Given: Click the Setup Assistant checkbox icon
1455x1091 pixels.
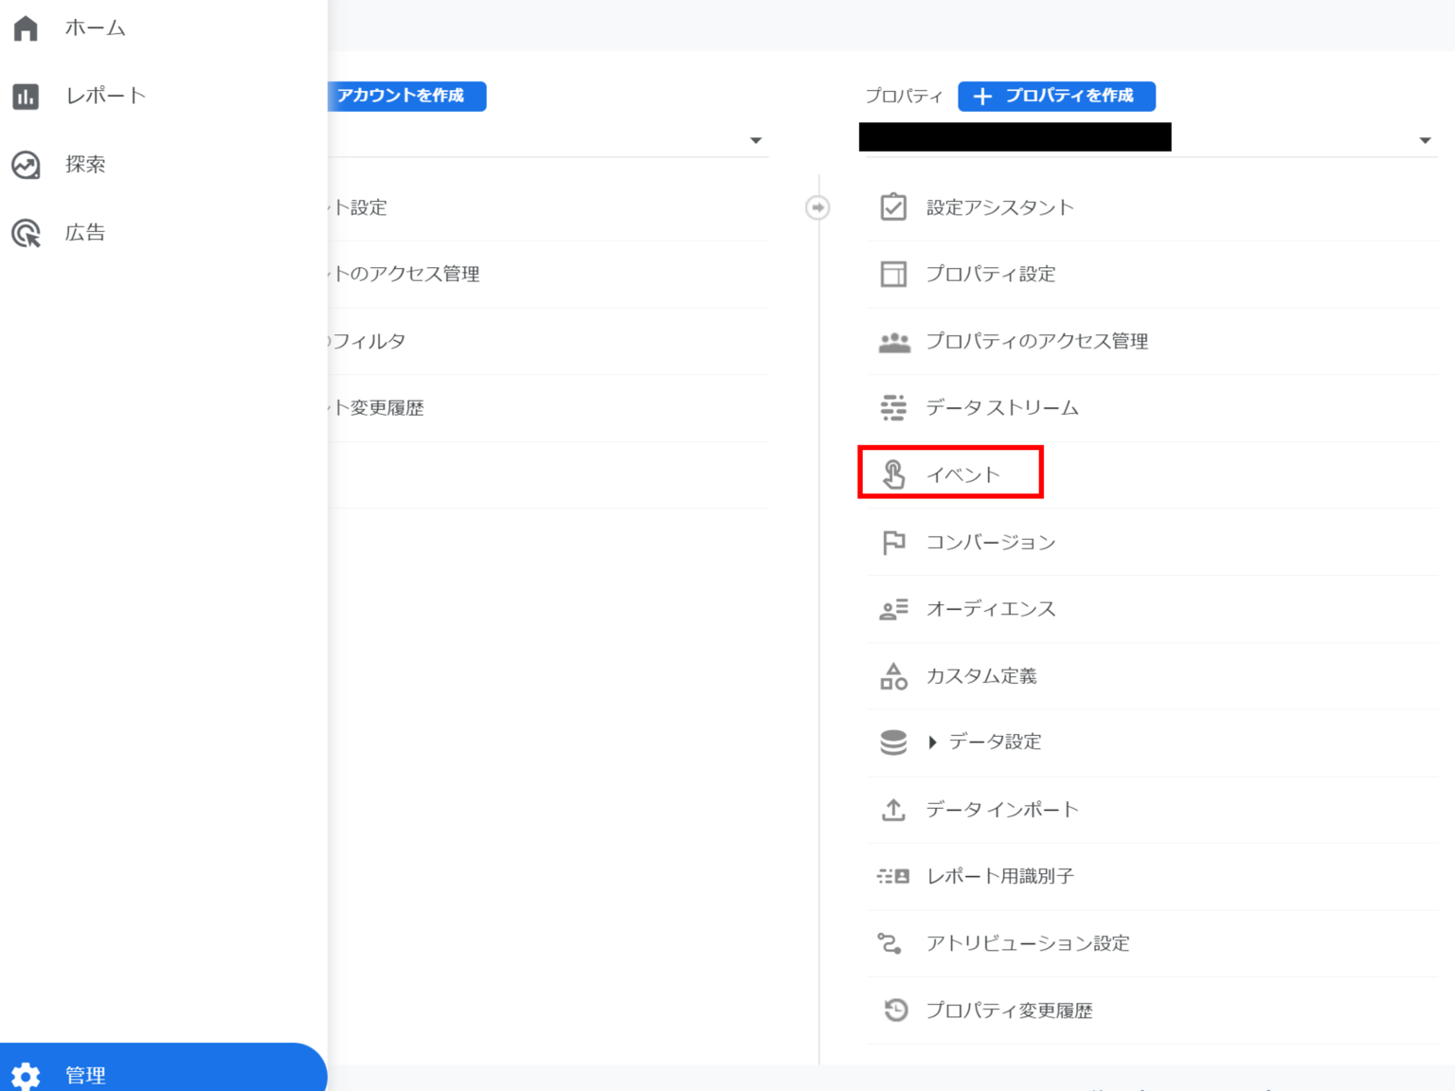Looking at the screenshot, I should pos(893,207).
